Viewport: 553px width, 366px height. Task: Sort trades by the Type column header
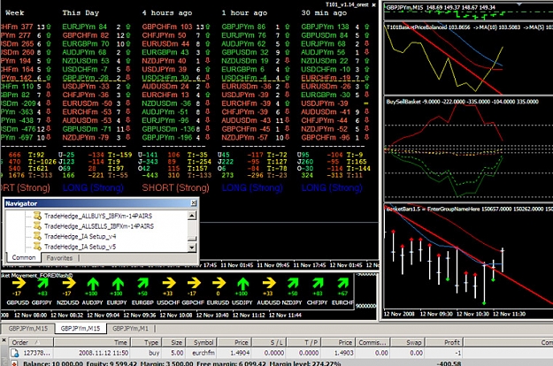146,342
